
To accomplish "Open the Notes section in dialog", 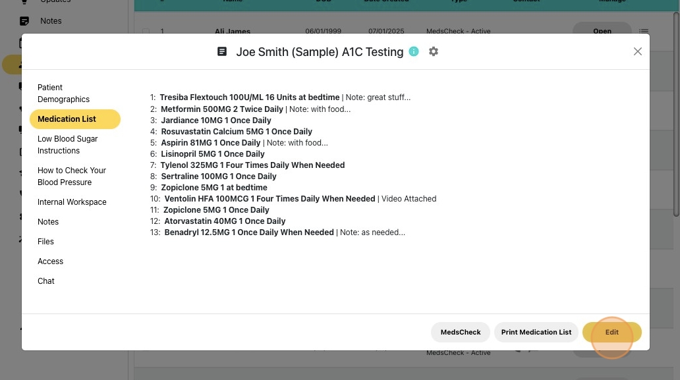I will coord(48,222).
